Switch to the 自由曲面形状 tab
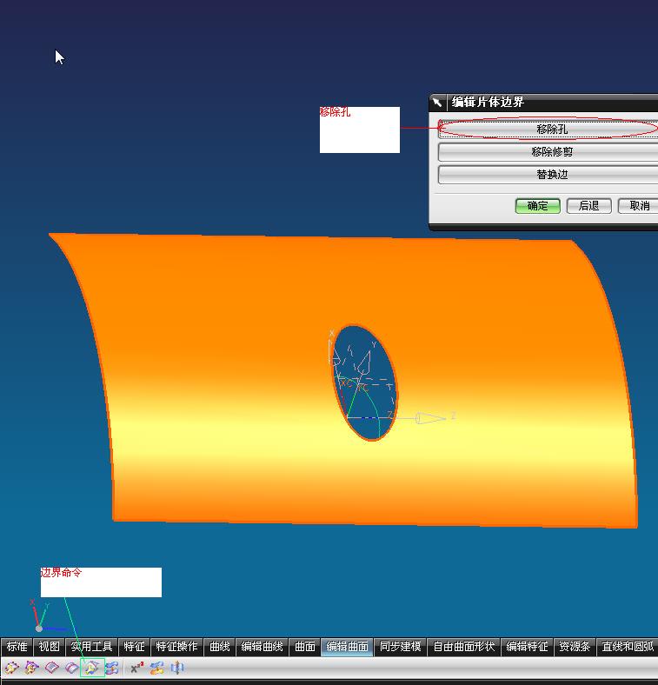Screen dimensions: 658x685 click(463, 647)
